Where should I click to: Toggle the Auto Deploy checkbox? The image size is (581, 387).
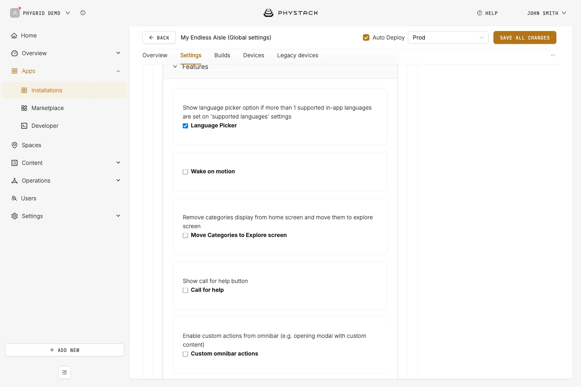(366, 37)
